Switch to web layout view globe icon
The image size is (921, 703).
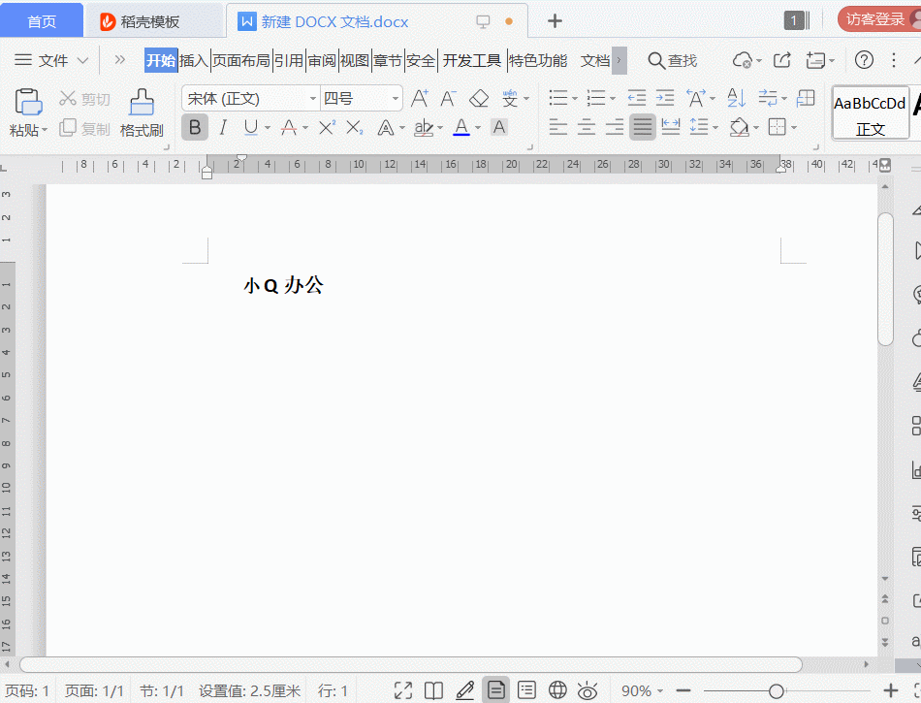click(557, 690)
